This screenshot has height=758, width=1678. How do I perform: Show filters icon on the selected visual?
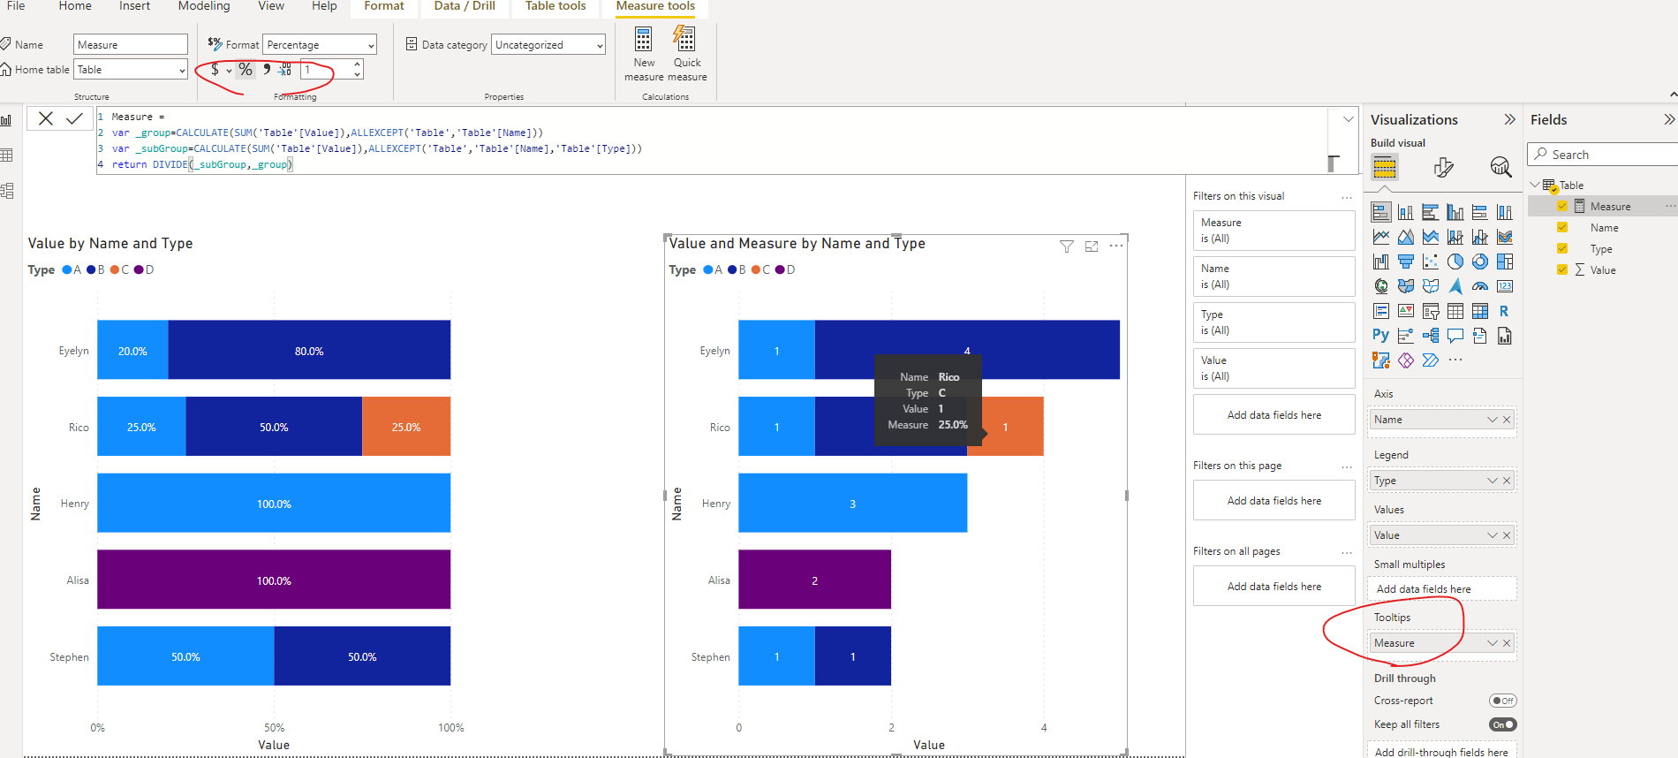(x=1067, y=246)
